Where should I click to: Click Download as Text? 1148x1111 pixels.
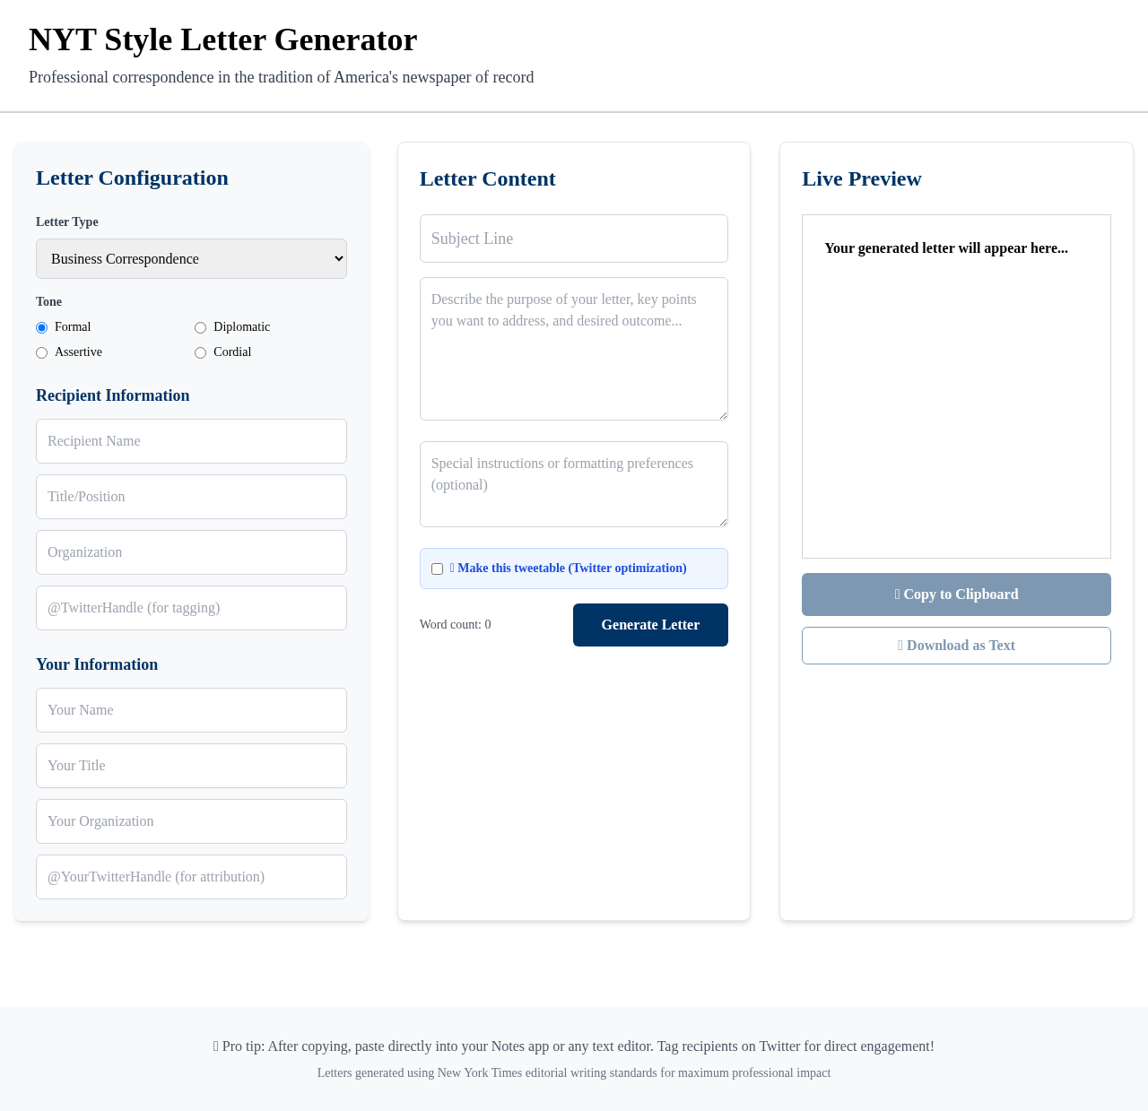point(956,645)
